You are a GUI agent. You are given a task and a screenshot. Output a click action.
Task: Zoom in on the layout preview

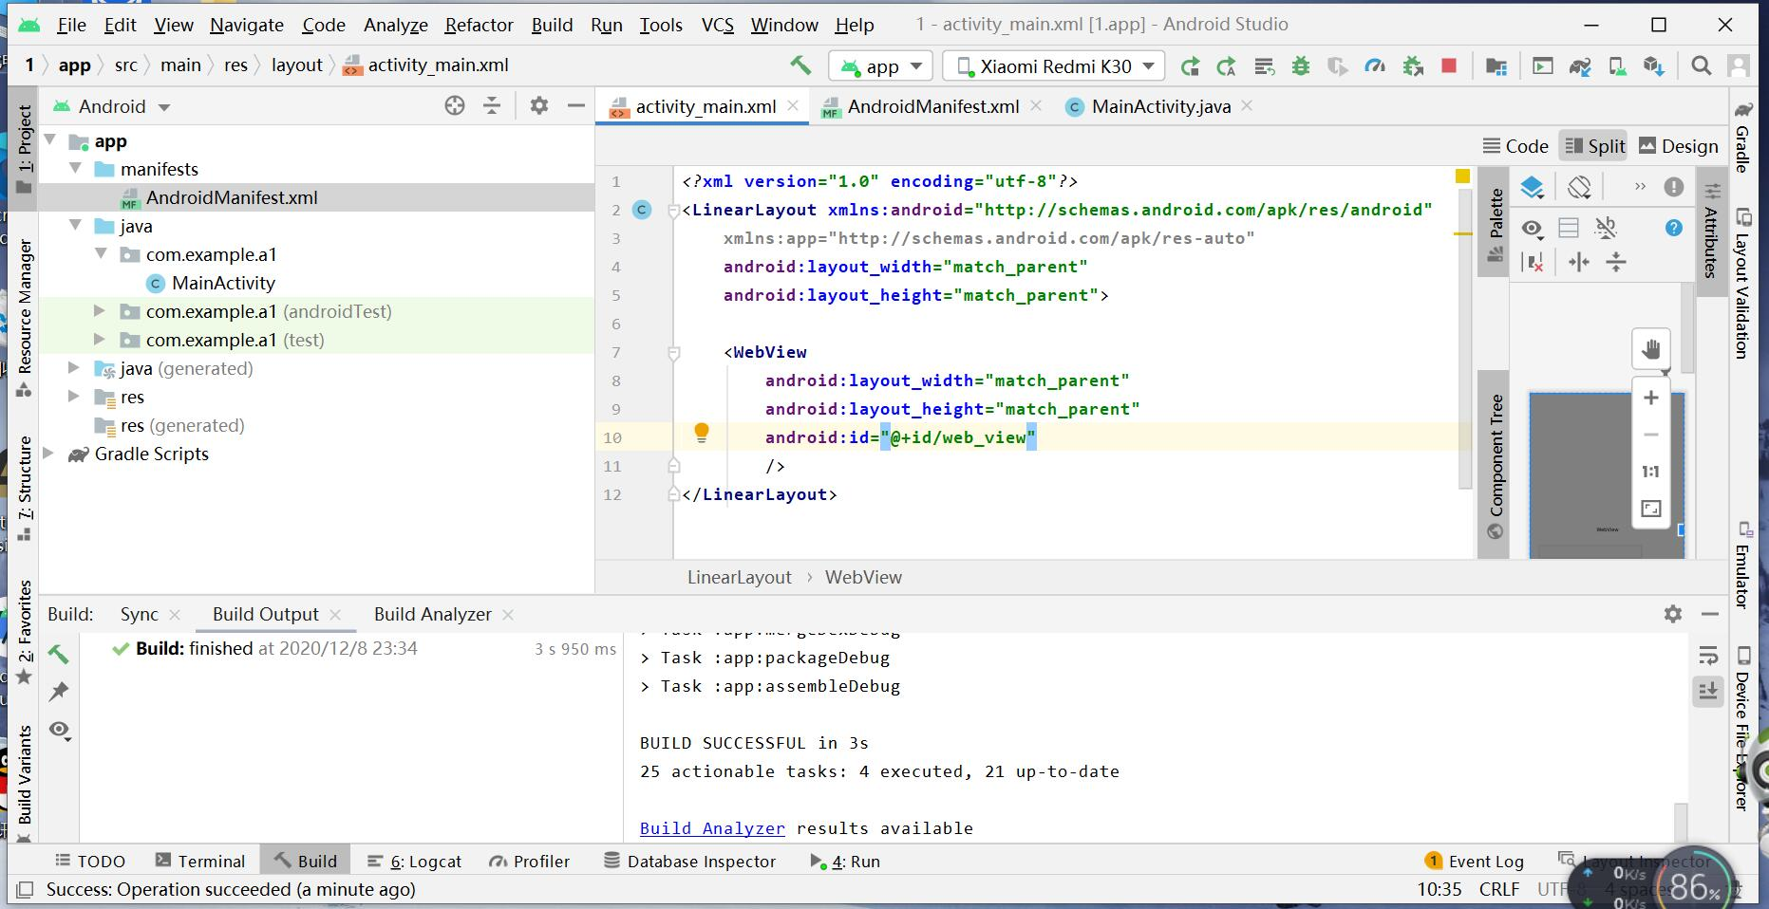point(1650,397)
